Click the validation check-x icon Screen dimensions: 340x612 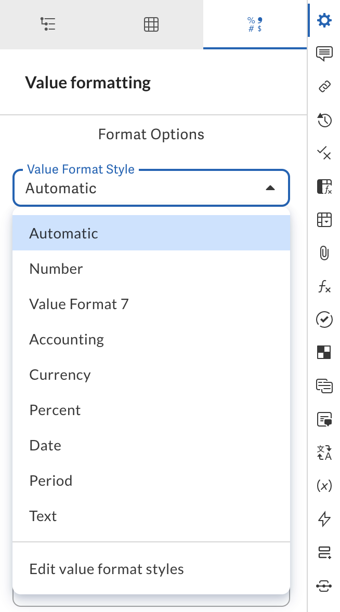click(324, 153)
